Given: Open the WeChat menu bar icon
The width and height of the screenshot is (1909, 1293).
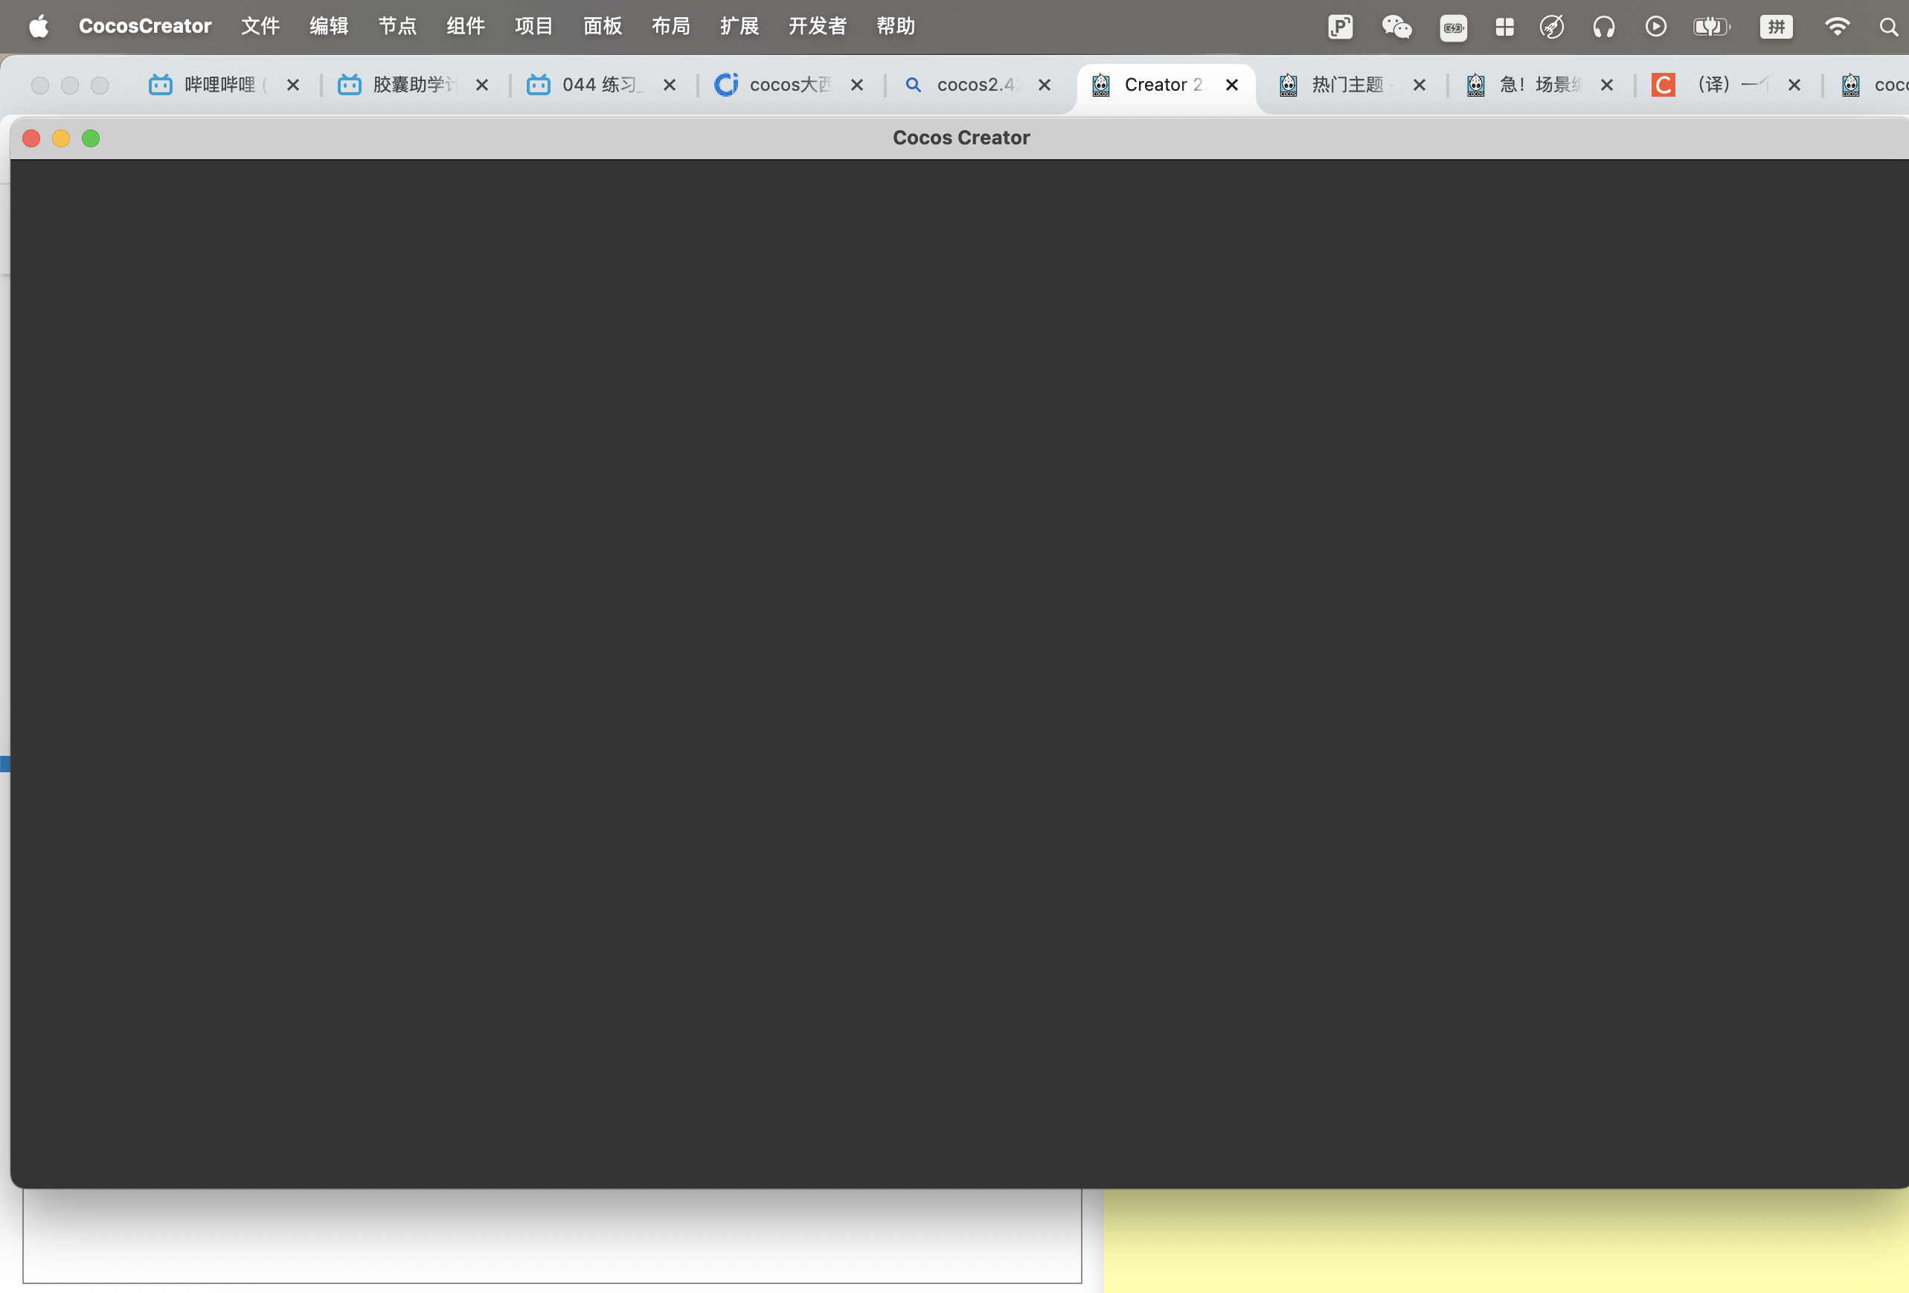Looking at the screenshot, I should [1396, 27].
